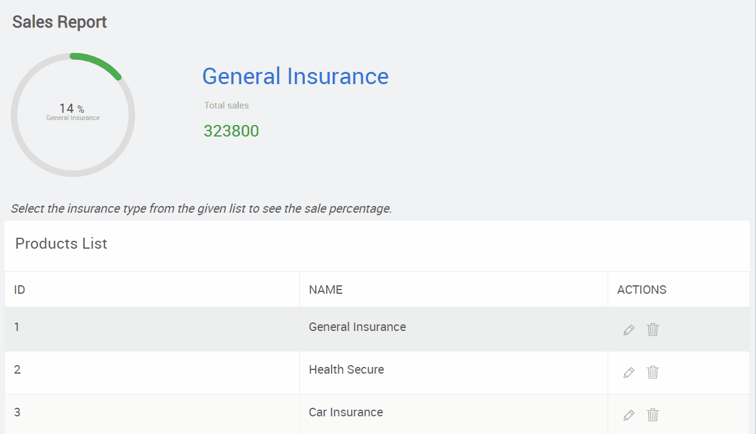Click the green progress arc
The width and height of the screenshot is (756, 434).
pyautogui.click(x=99, y=62)
